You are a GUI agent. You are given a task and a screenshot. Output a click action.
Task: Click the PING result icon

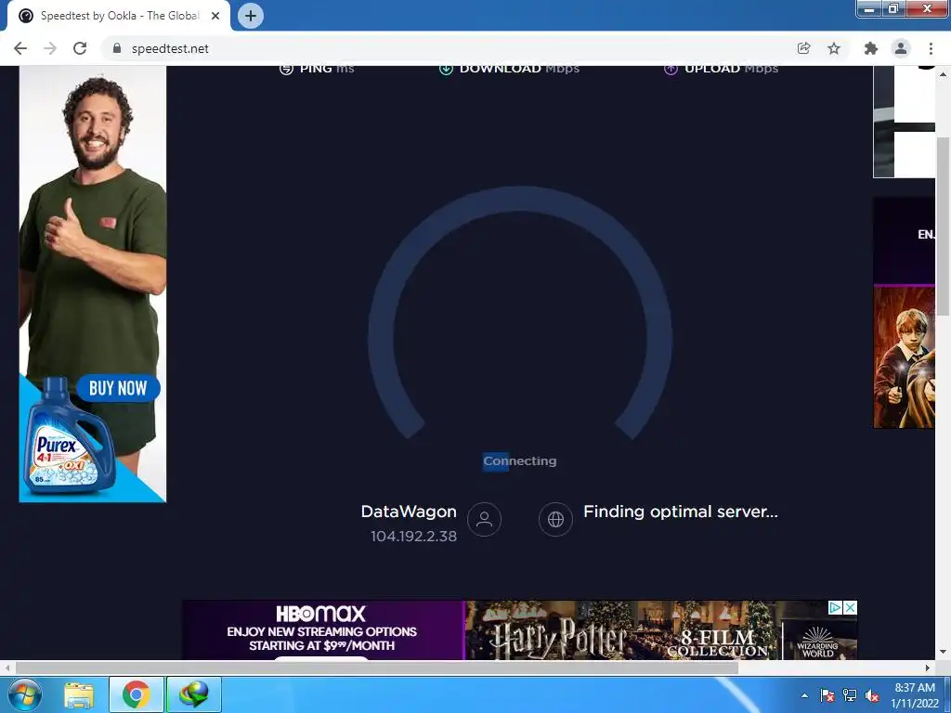click(286, 69)
